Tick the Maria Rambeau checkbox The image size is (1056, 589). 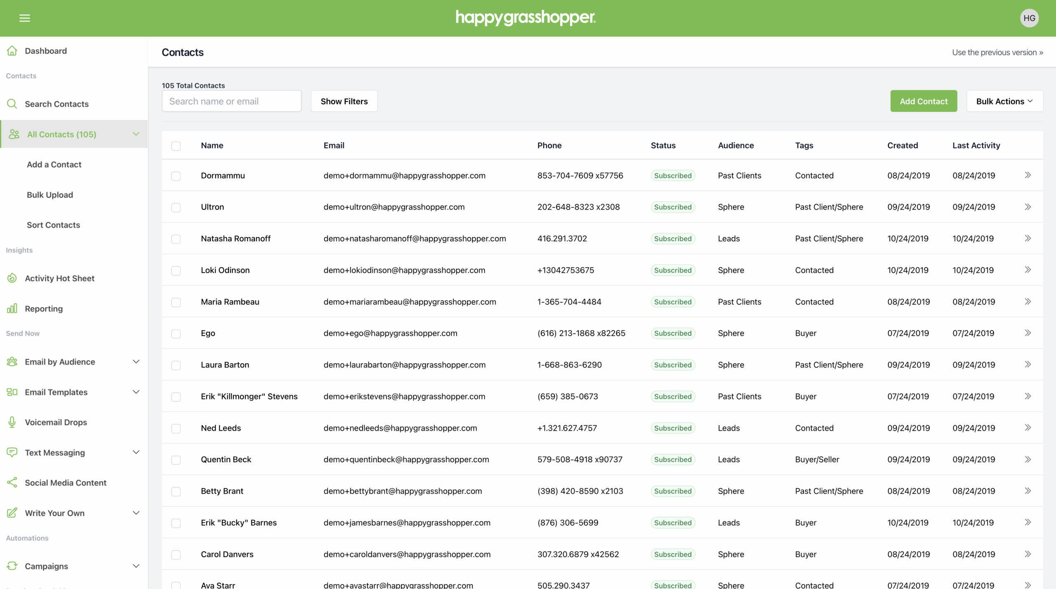click(176, 302)
